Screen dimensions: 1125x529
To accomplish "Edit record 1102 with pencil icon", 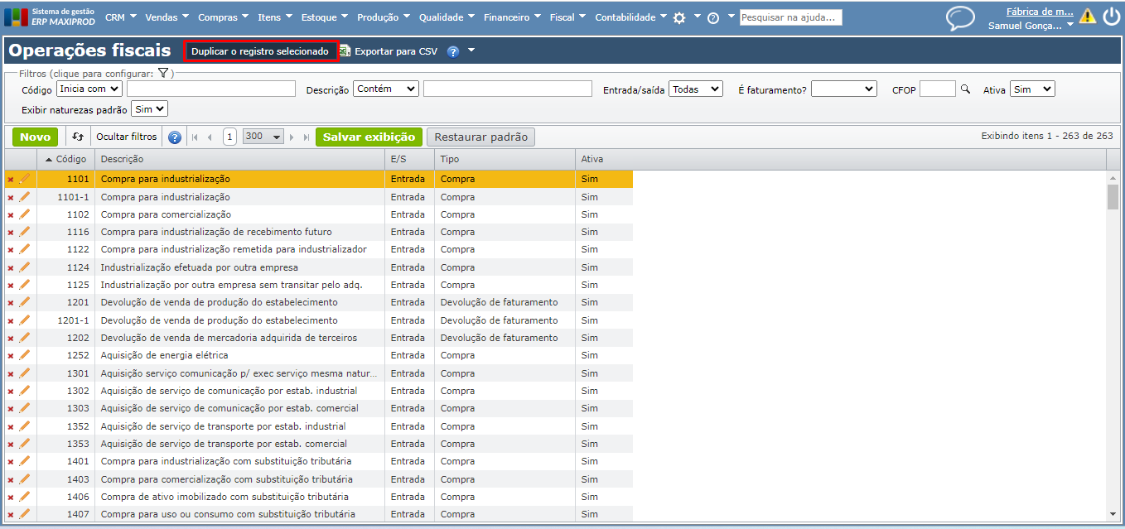I will [x=25, y=214].
